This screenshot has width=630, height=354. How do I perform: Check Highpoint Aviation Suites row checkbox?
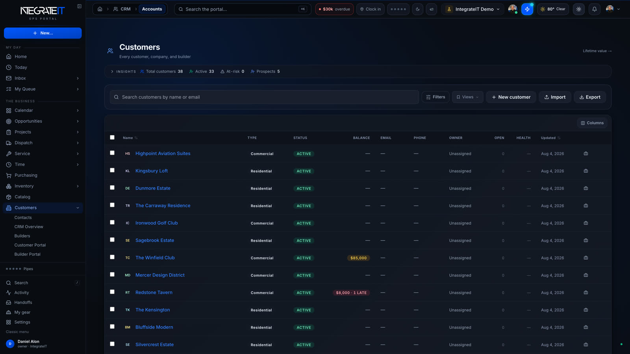pyautogui.click(x=112, y=153)
